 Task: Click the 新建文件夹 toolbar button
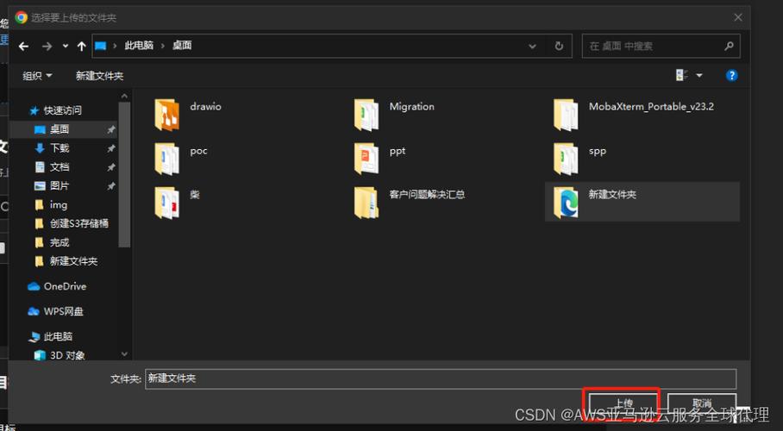pyautogui.click(x=99, y=76)
